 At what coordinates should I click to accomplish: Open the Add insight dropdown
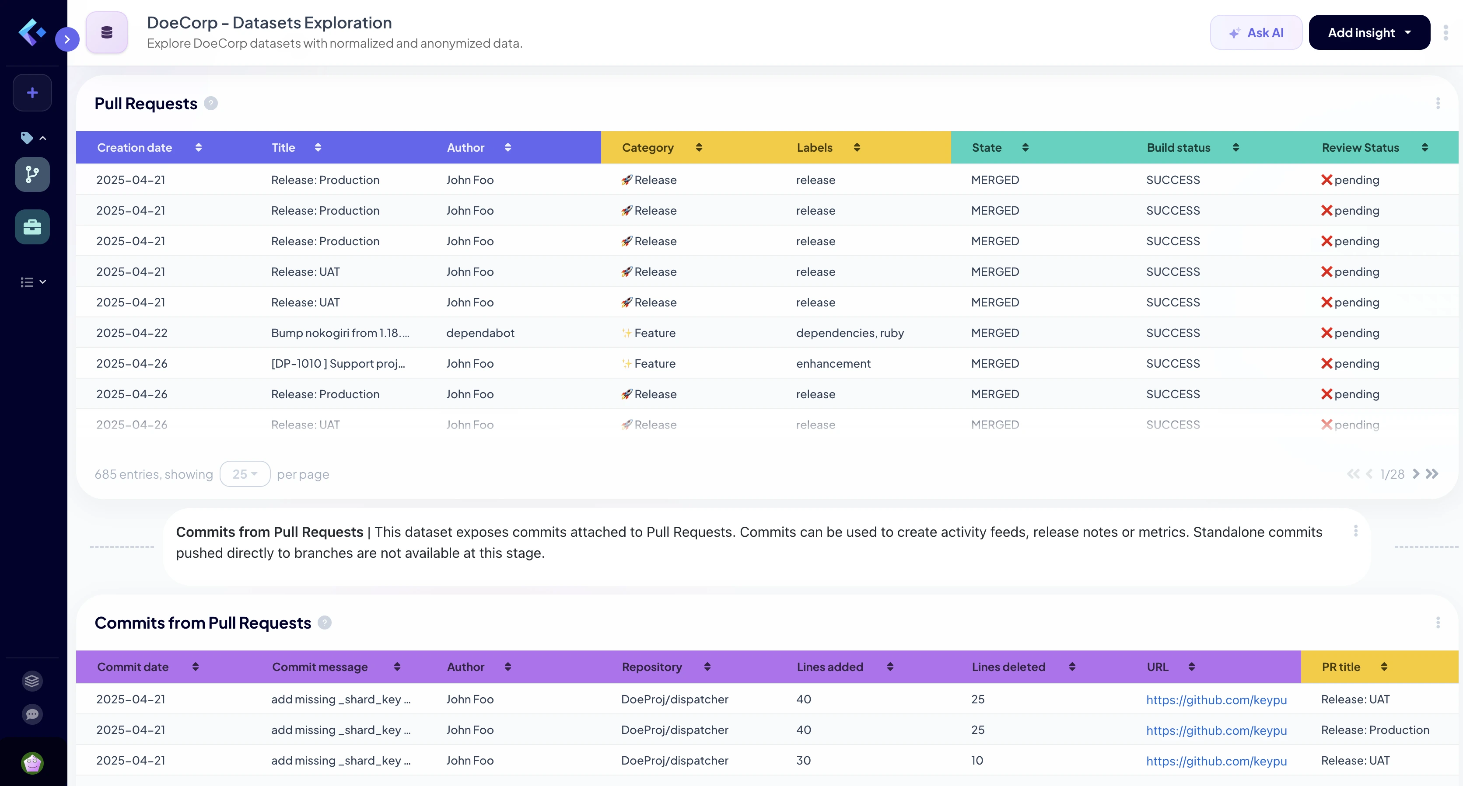(1369, 32)
